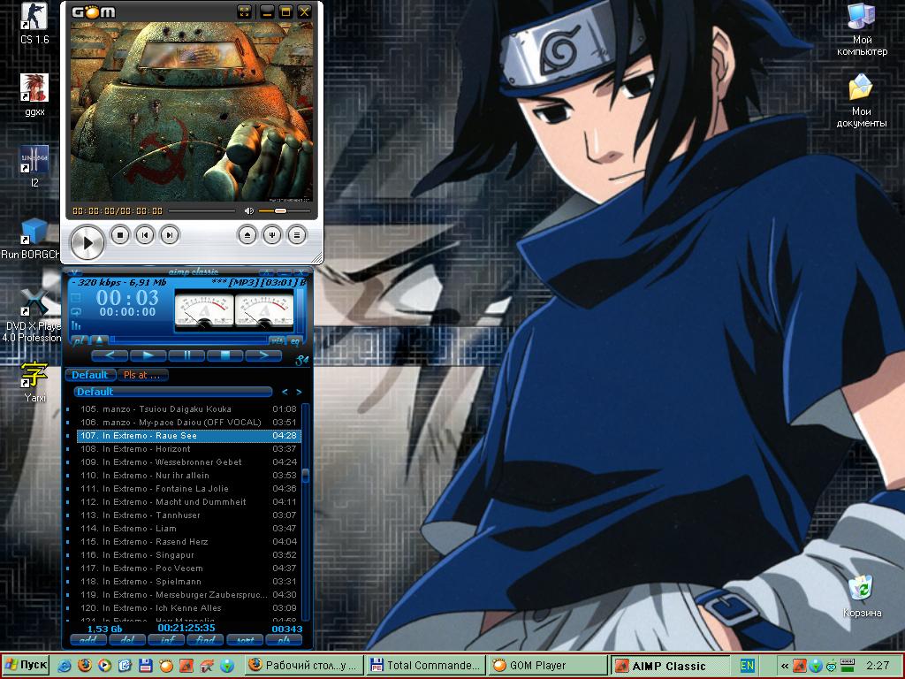Click the 'del' playlist button
Screen dimensions: 905x679
(x=127, y=640)
